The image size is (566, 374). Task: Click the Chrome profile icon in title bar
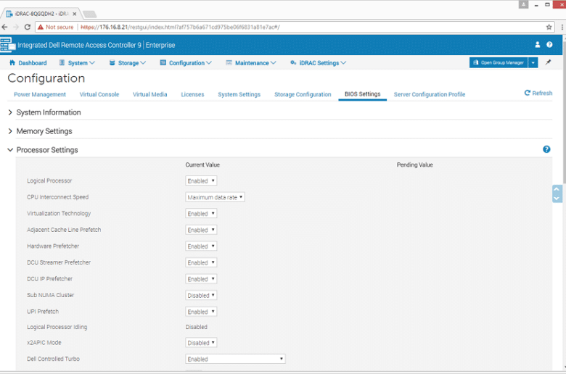pos(523,4)
